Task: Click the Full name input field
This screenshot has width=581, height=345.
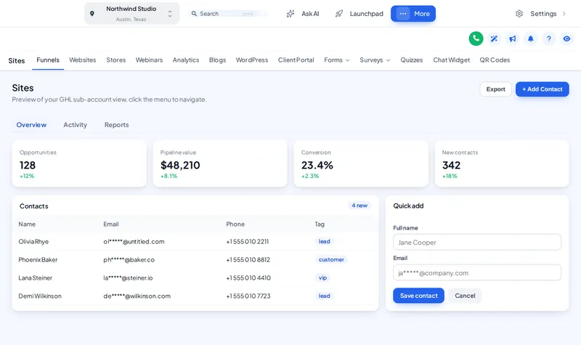Action: pos(477,243)
